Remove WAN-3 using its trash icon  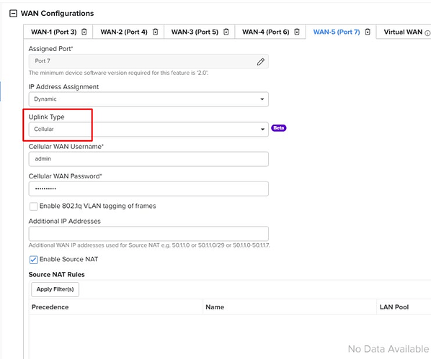pos(226,32)
